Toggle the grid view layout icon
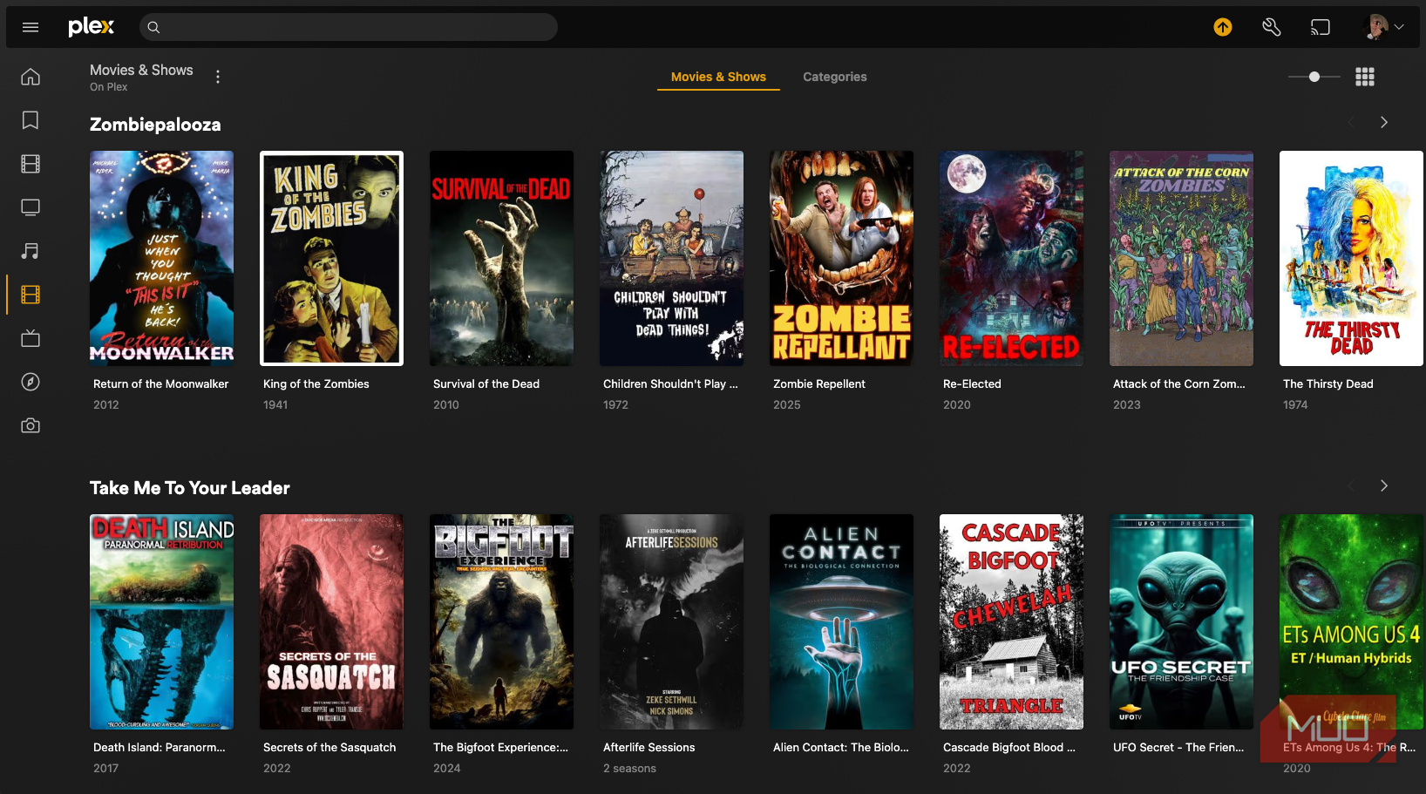Viewport: 1426px width, 794px height. 1365,77
